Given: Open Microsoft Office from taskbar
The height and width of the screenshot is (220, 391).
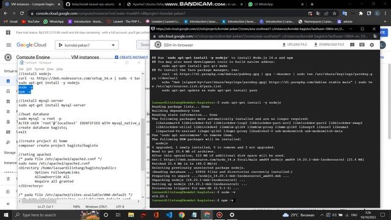Looking at the screenshot, I should tap(156, 215).
